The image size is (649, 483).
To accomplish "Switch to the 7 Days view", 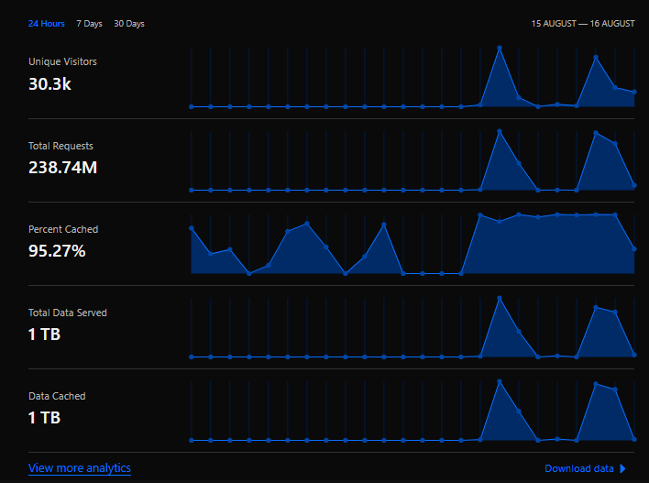I will (x=89, y=24).
